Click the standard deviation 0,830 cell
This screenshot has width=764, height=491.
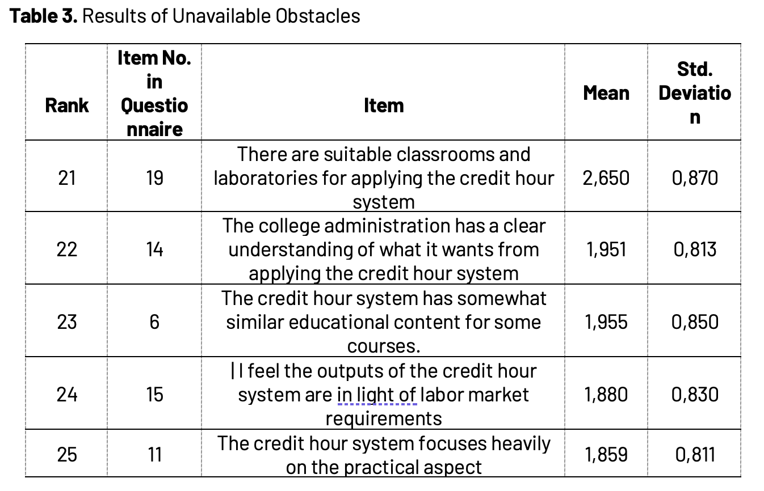(x=694, y=395)
